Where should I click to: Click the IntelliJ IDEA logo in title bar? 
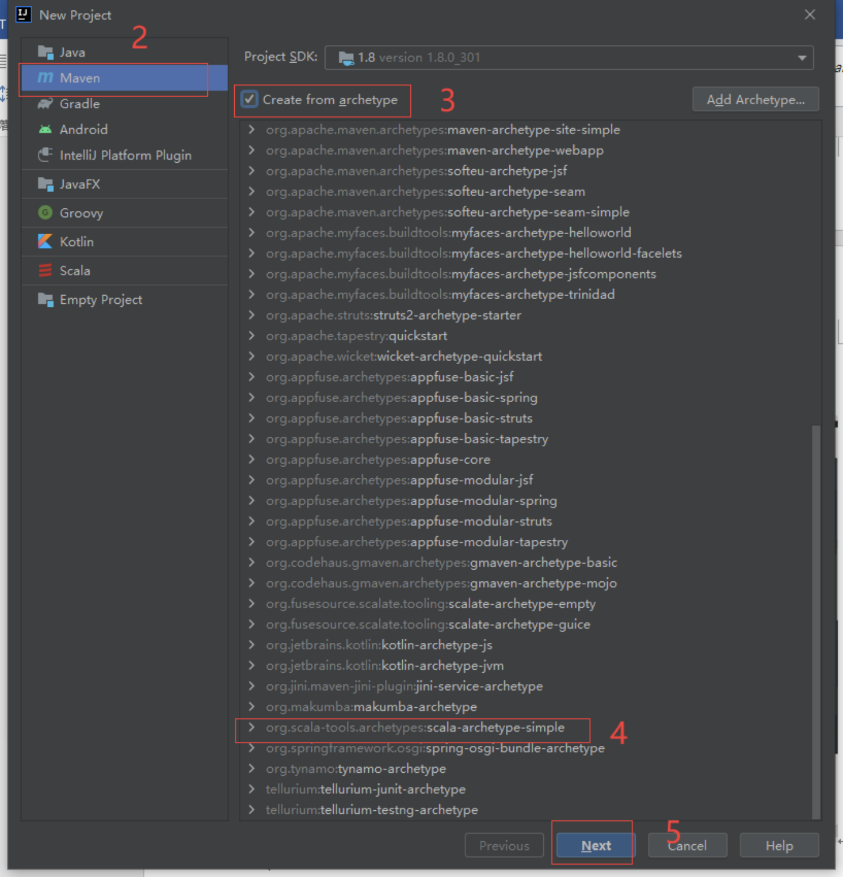tap(23, 15)
